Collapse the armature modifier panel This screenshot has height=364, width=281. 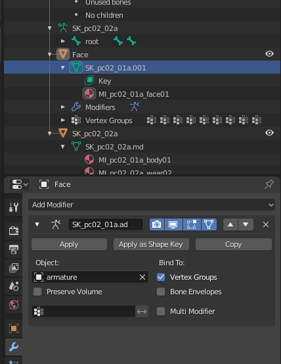pyautogui.click(x=37, y=224)
